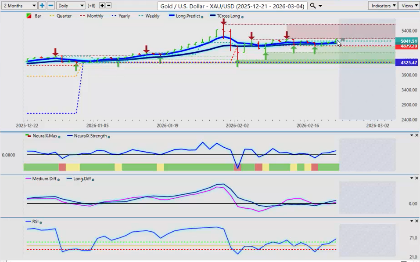The height and width of the screenshot is (262, 420).
Task: Toggle the TCross.Long line legend
Action: [227, 16]
